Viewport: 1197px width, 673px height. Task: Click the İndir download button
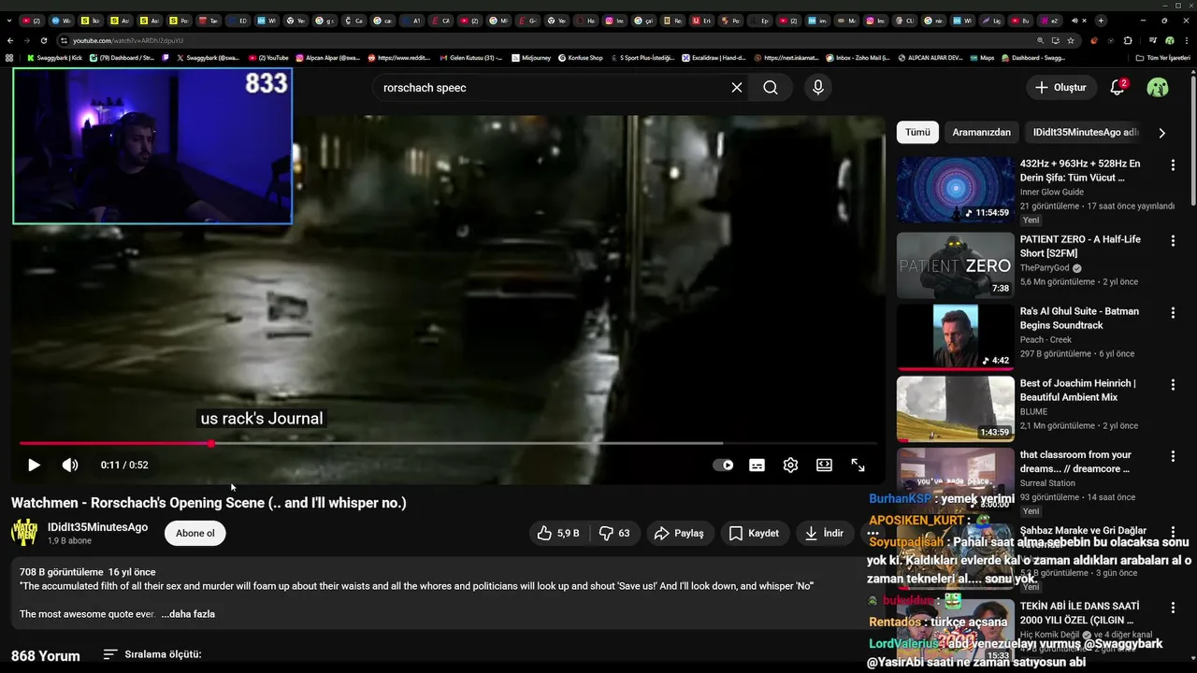click(x=824, y=533)
